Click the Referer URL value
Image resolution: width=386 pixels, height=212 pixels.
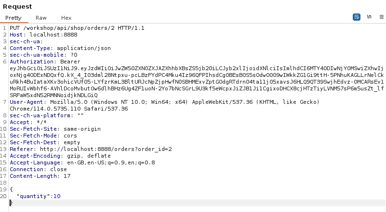pos(106,149)
